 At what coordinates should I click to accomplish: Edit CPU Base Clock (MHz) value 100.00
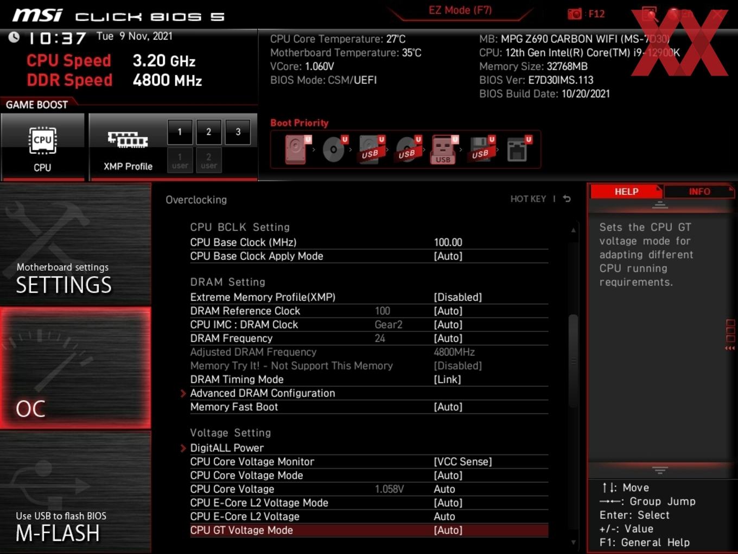coord(448,242)
